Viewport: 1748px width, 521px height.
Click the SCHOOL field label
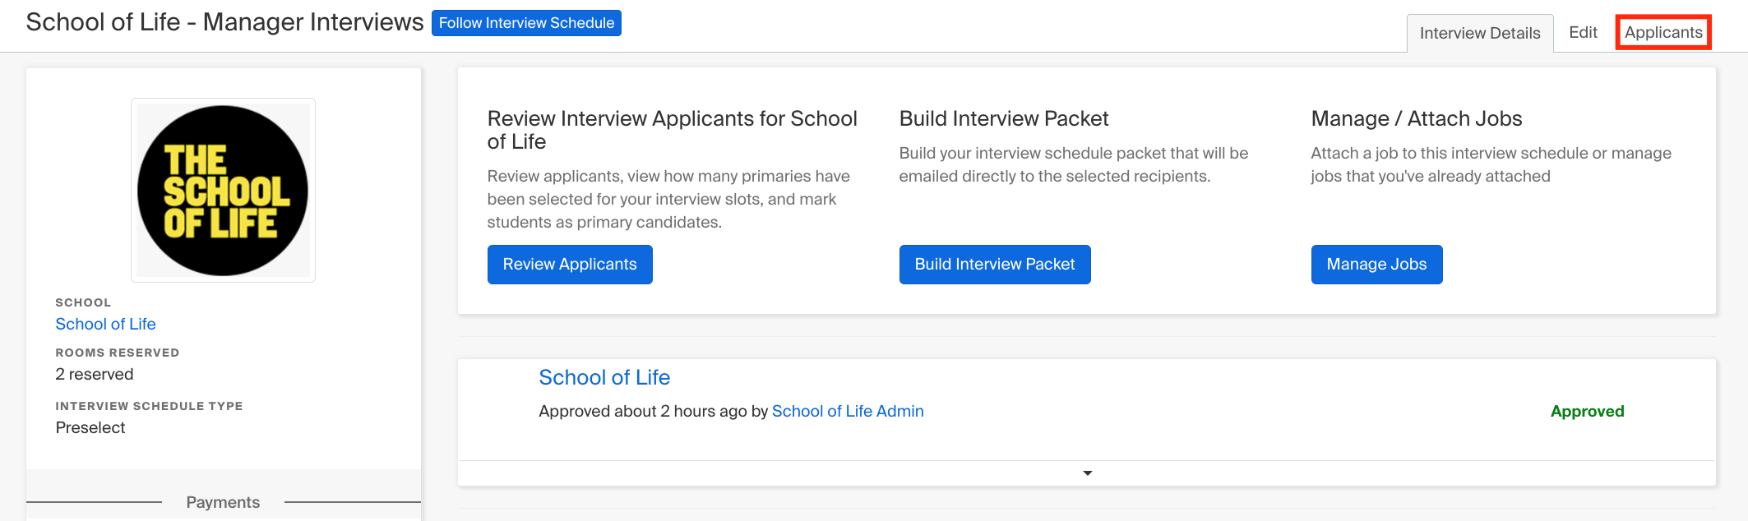click(x=83, y=302)
